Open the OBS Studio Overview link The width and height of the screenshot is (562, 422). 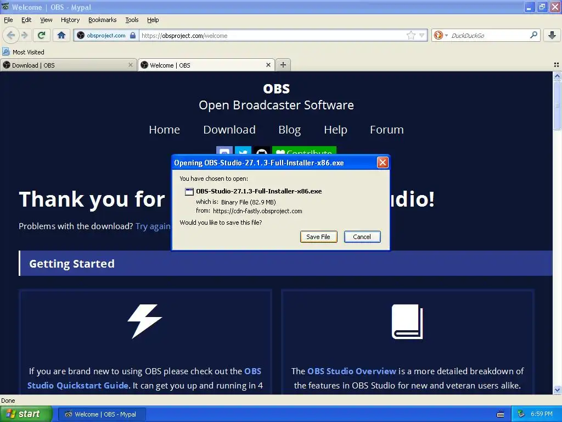(352, 371)
